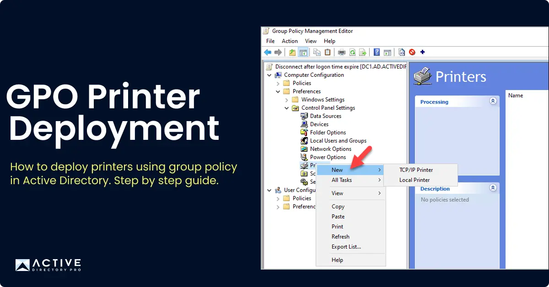
Task: Select Paste in the context menu
Action: (x=351, y=217)
